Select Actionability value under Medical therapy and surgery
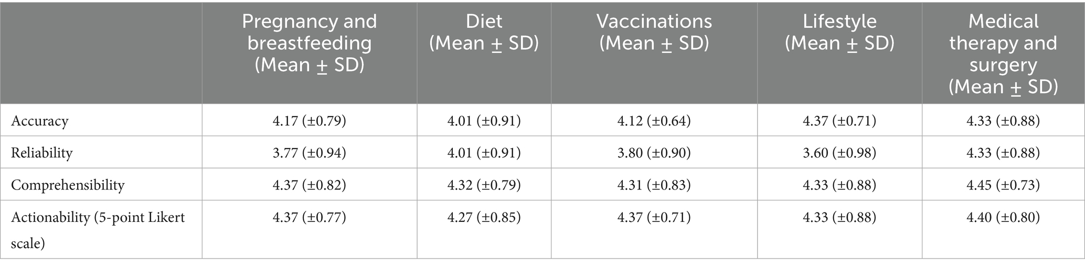This screenshot has width=1085, height=268. [1003, 217]
